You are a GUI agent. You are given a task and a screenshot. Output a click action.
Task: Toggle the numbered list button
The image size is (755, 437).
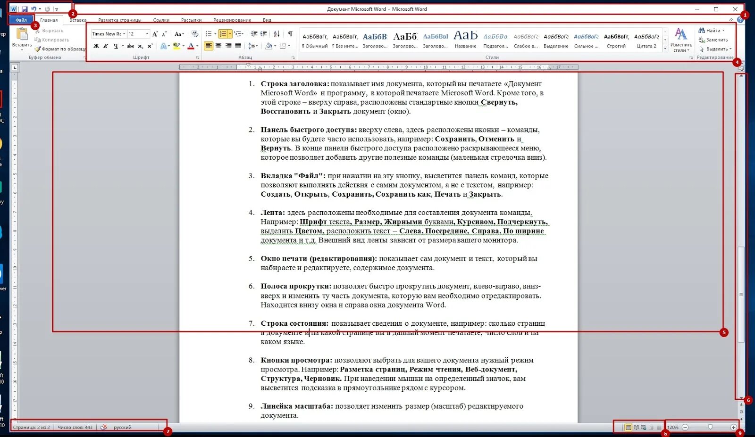pyautogui.click(x=223, y=34)
